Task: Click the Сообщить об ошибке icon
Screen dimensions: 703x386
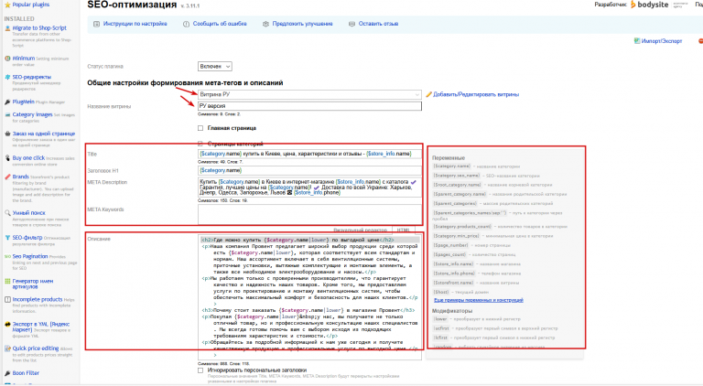Action: pyautogui.click(x=186, y=24)
